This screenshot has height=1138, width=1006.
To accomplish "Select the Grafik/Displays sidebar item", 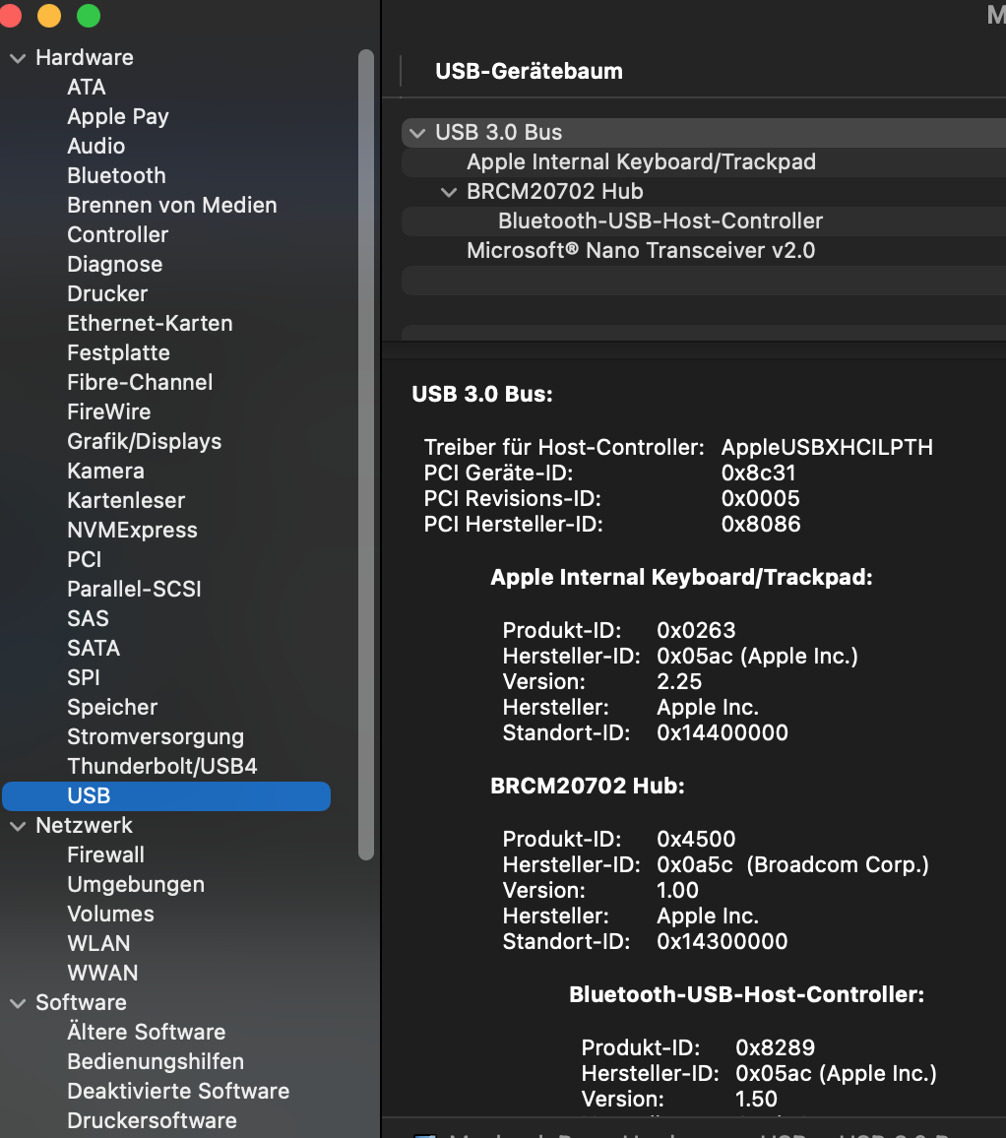I will 144,442.
